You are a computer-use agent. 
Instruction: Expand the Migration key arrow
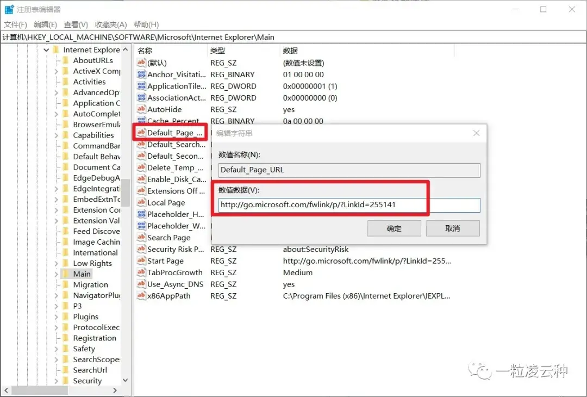[x=57, y=285]
